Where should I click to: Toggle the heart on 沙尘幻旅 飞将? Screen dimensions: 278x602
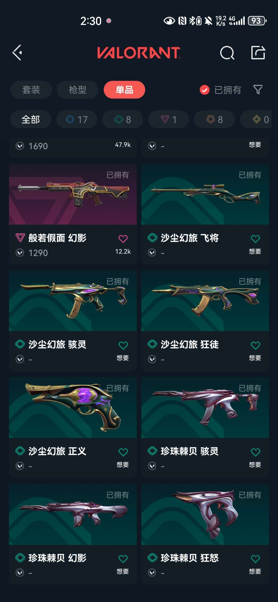tap(255, 239)
